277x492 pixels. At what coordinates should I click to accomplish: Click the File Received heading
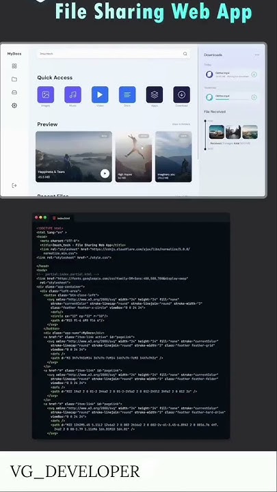[x=215, y=111]
